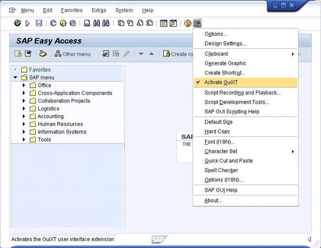Select Default Size entry

245,122
